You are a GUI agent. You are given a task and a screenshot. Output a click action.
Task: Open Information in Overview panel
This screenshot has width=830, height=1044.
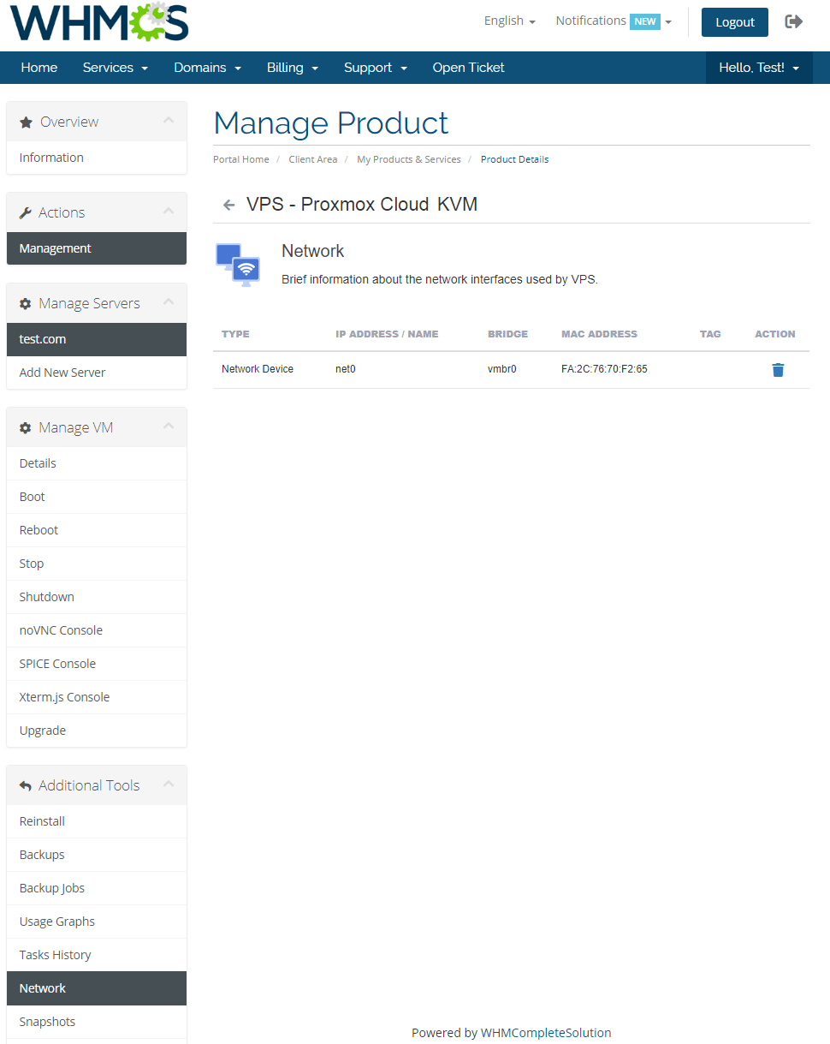tap(97, 158)
